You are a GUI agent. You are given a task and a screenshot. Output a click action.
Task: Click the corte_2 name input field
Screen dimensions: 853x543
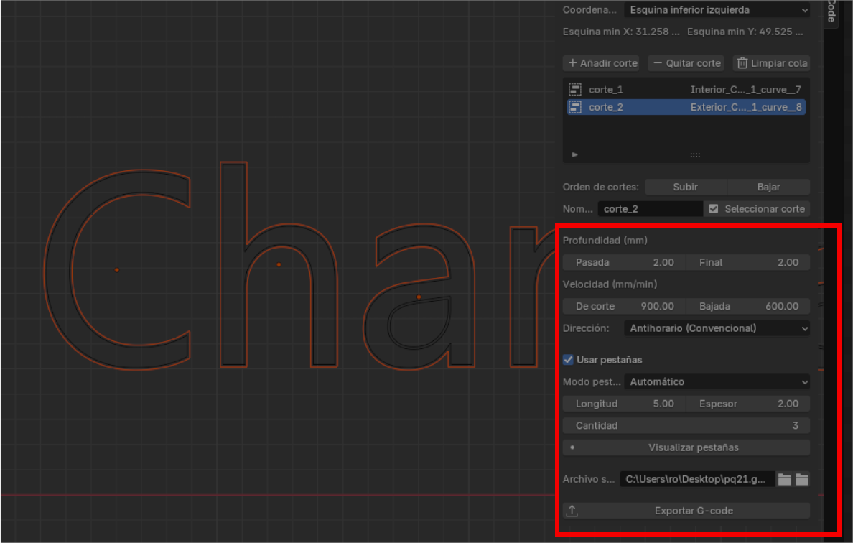(x=650, y=209)
